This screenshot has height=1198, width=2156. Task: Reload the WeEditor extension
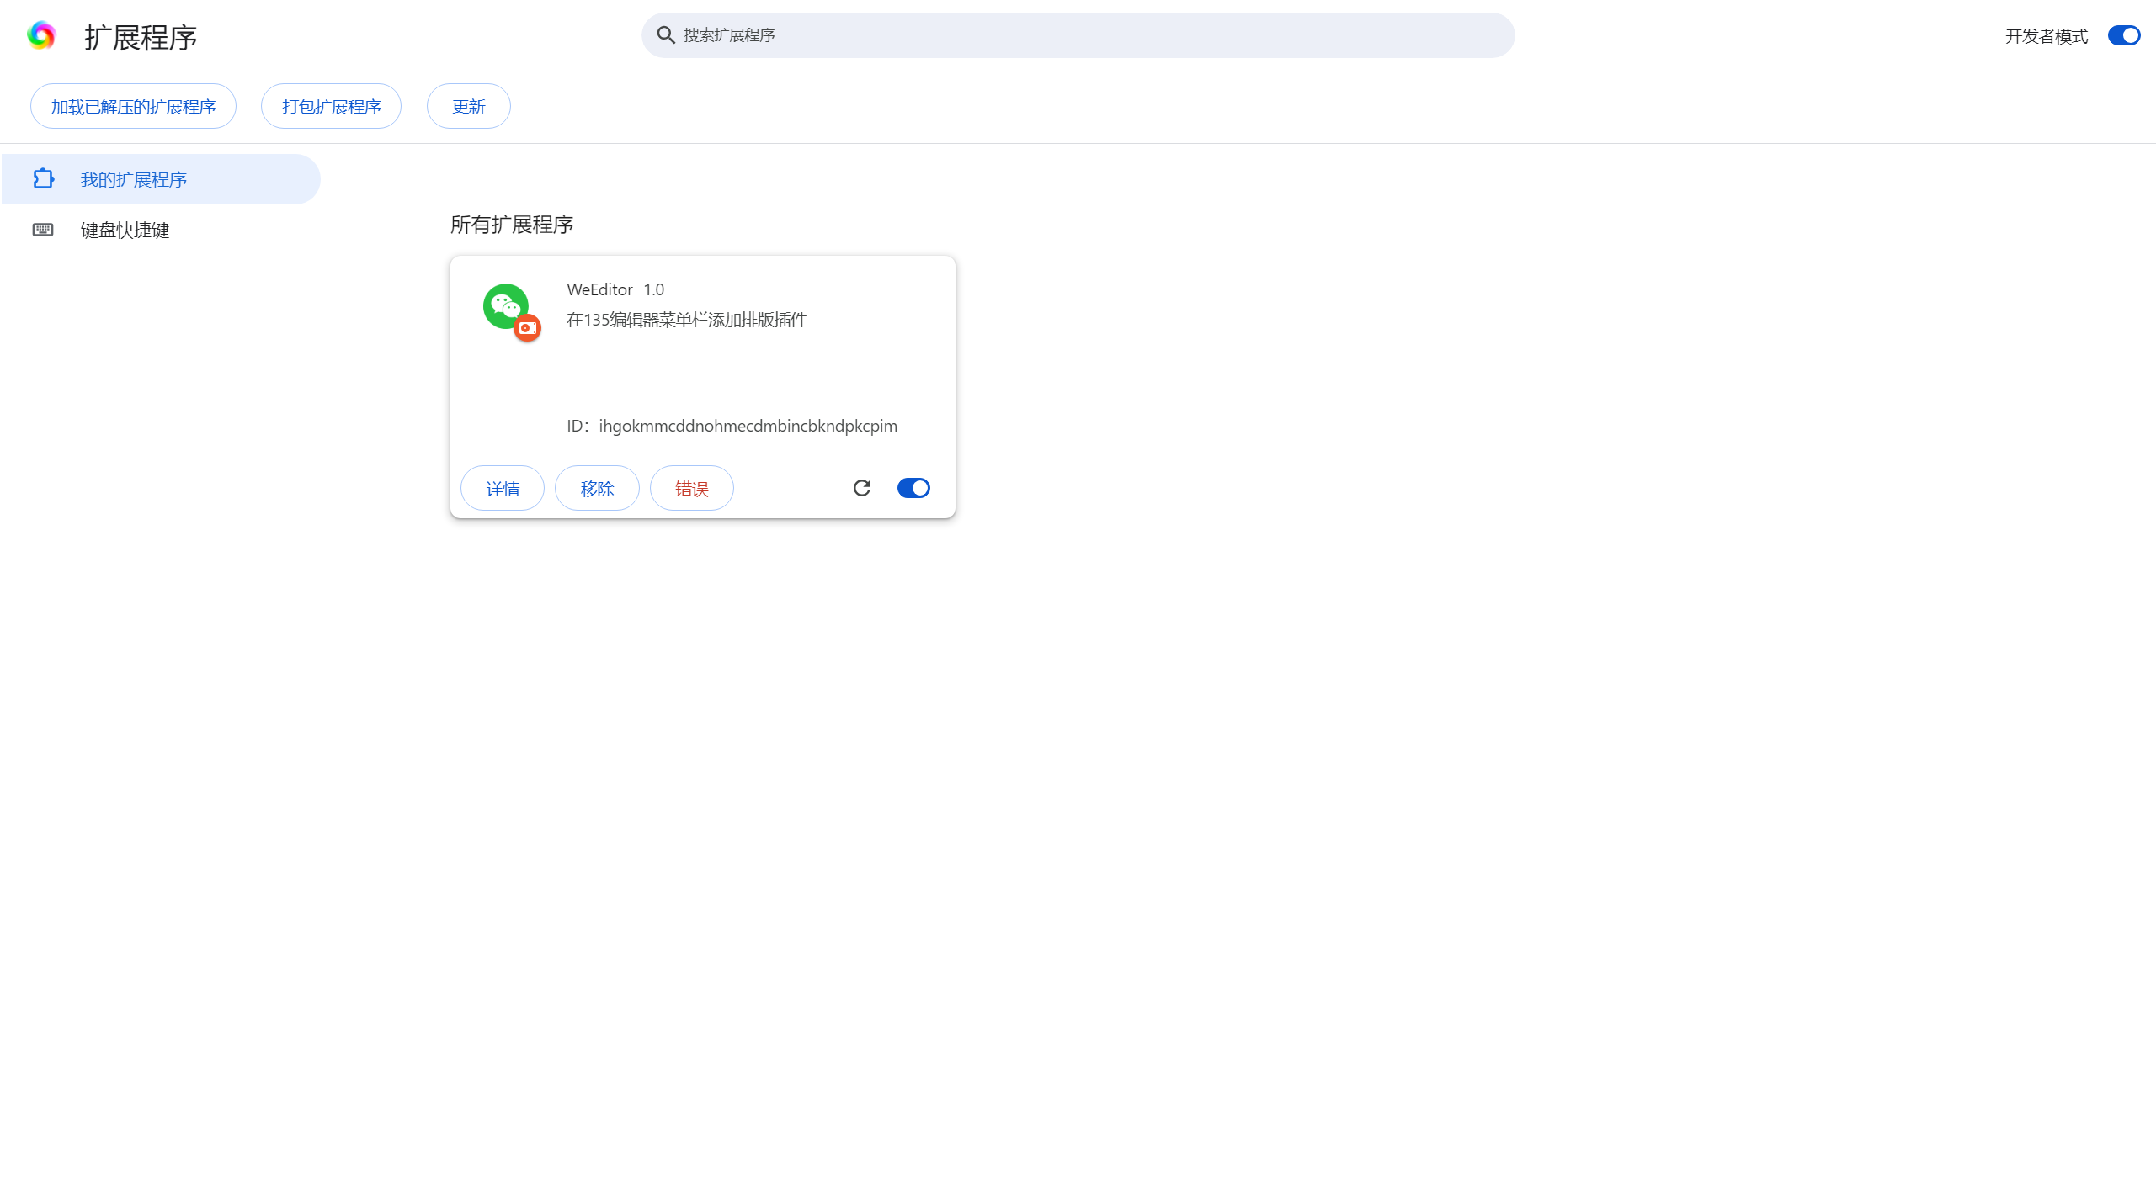[861, 488]
